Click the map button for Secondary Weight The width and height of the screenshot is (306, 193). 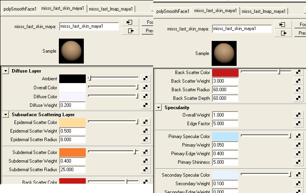point(298,184)
